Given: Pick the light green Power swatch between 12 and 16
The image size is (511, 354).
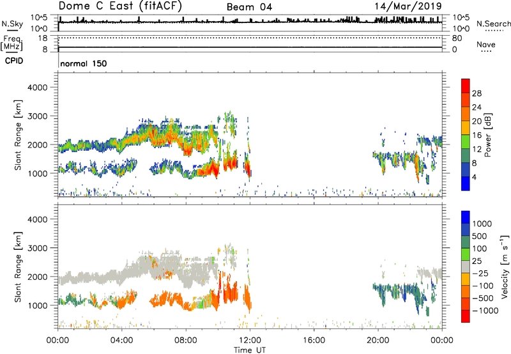Looking at the screenshot, I should tap(466, 142).
